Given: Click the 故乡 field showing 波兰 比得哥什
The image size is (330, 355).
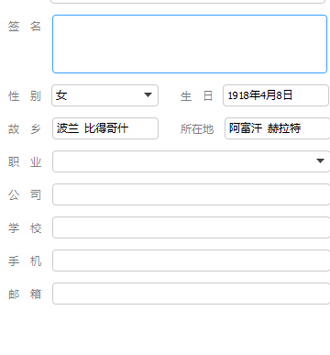Looking at the screenshot, I should point(105,128).
